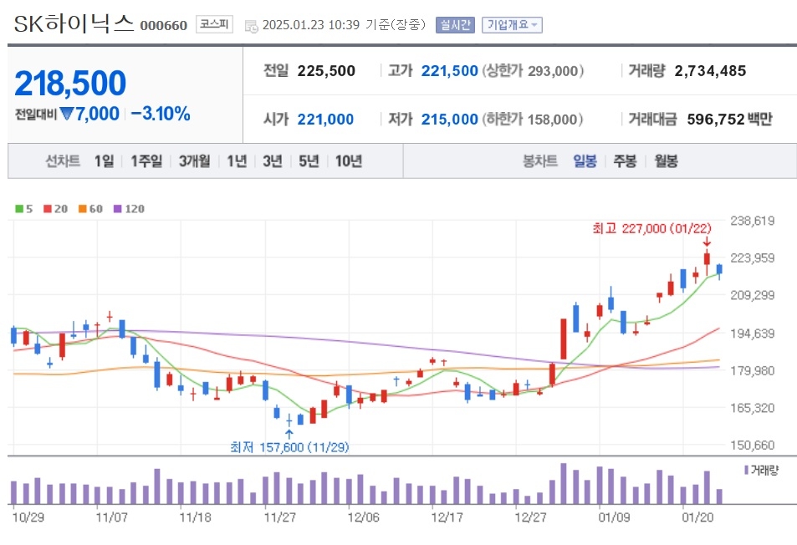Choose the 일봉 daily candle chart
The image size is (797, 545).
pyautogui.click(x=585, y=161)
